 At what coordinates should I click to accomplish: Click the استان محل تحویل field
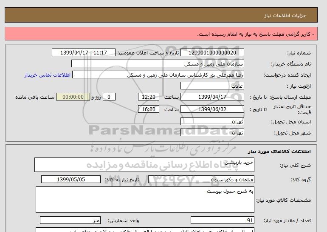[212, 121]
